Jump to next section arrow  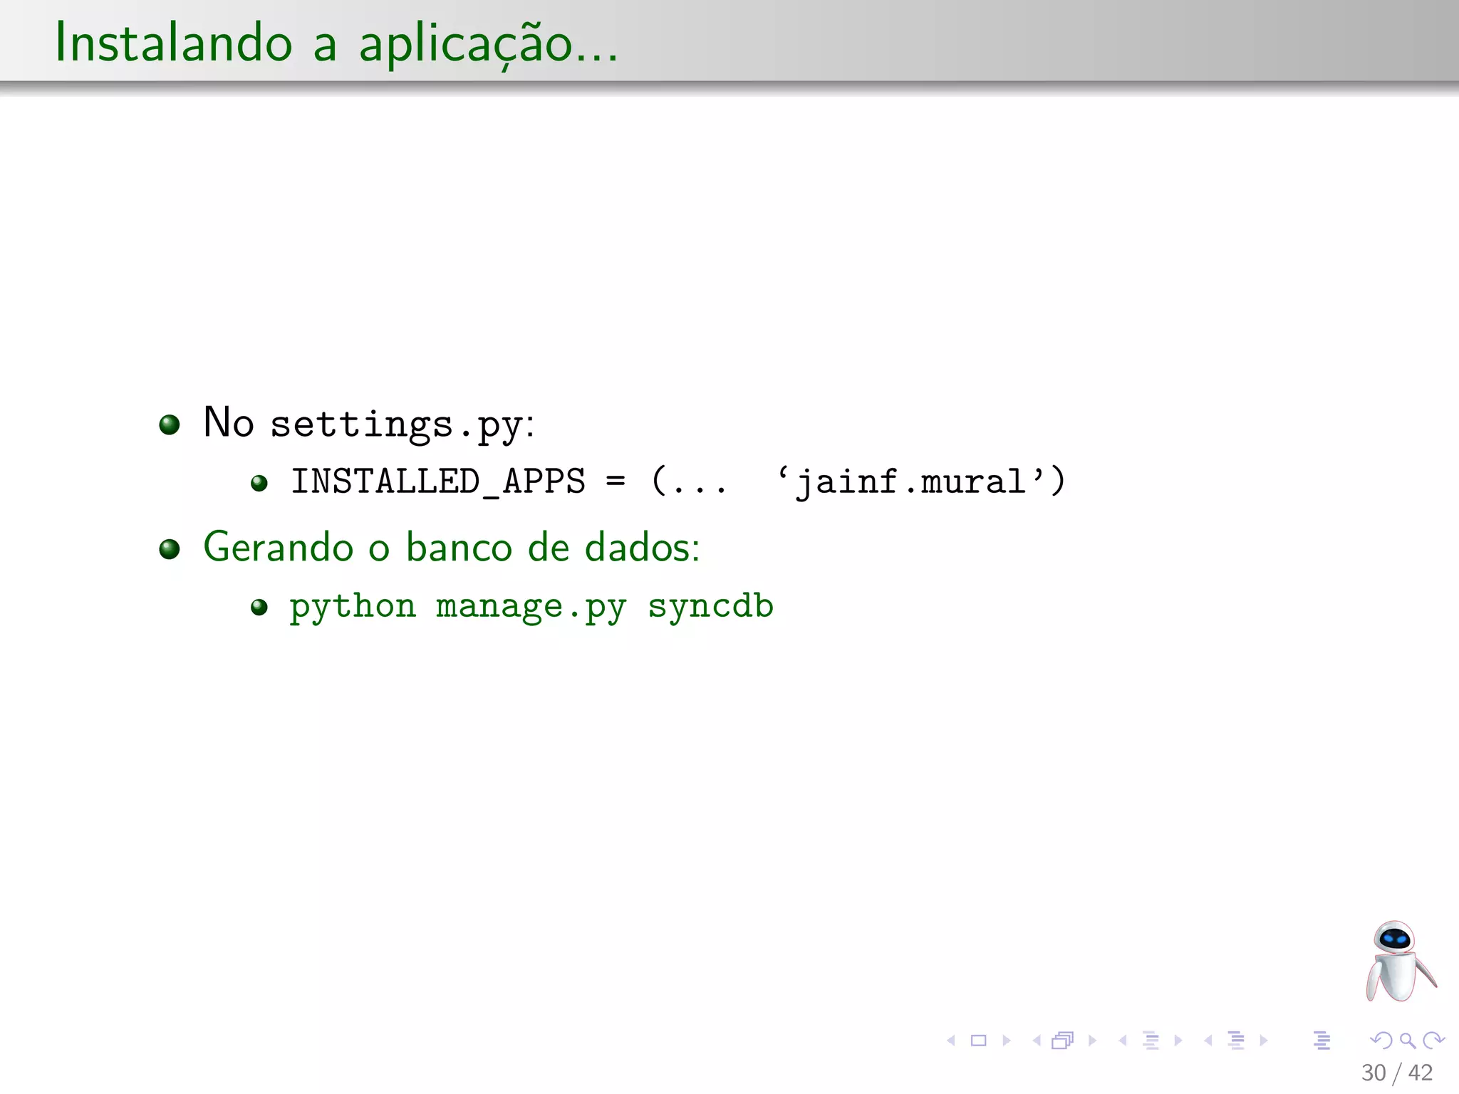coord(1264,1041)
